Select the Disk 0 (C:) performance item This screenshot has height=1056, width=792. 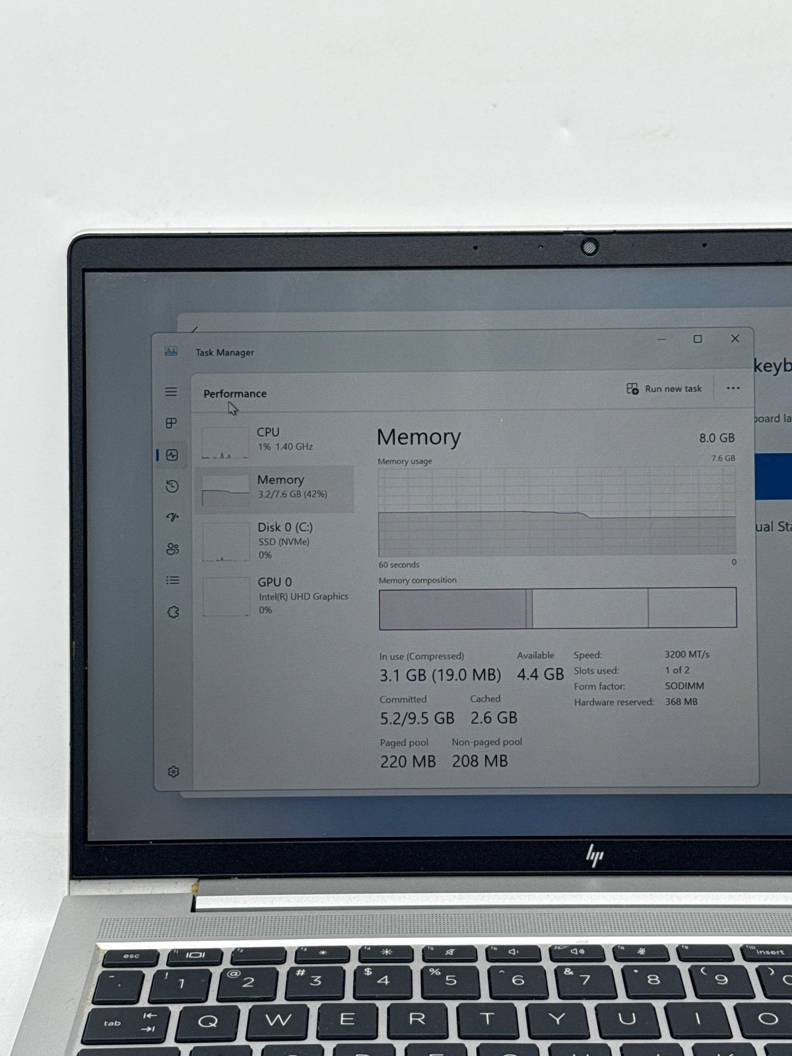pos(275,541)
